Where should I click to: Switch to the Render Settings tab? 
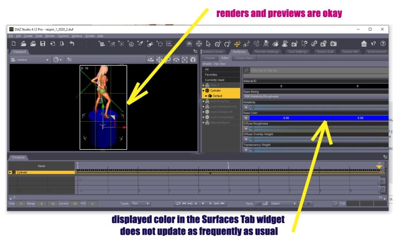267,52
